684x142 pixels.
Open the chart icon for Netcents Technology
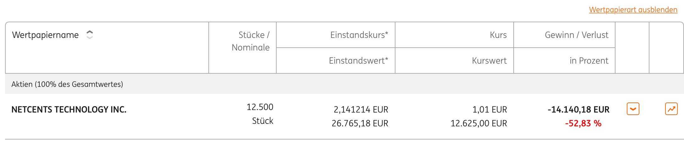click(x=671, y=109)
